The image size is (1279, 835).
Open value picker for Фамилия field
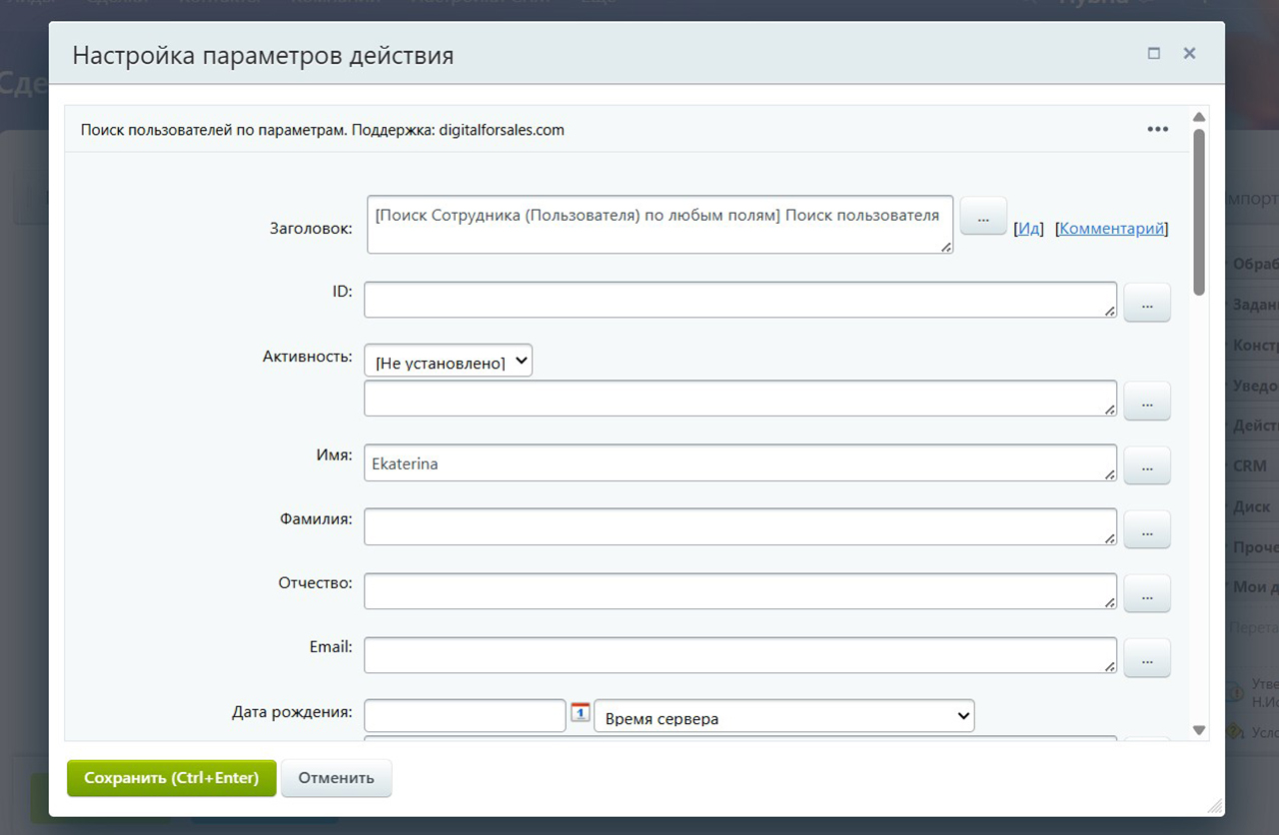1146,529
